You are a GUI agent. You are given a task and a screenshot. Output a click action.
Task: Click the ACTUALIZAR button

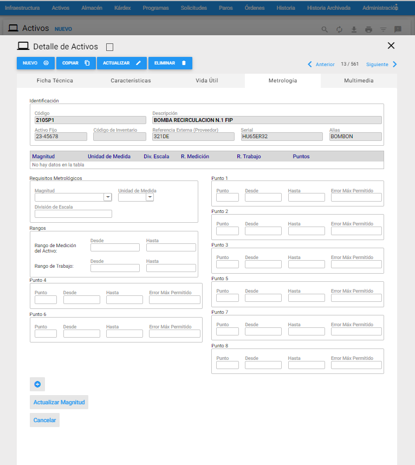[x=122, y=63]
